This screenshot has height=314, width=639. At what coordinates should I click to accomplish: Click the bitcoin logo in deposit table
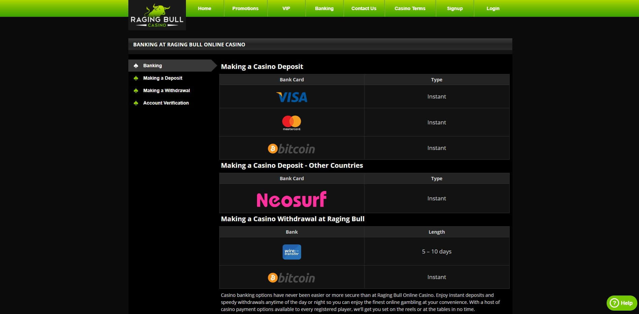[x=291, y=148]
